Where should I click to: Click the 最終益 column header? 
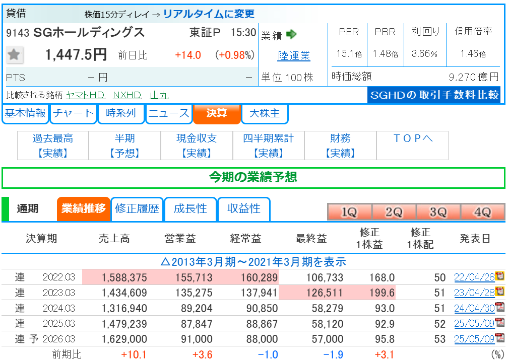311,239
